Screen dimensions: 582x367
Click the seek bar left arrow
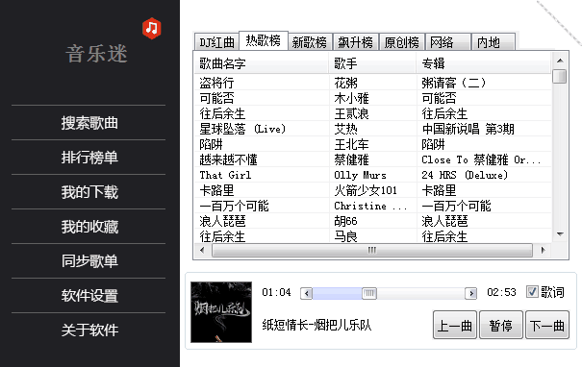(306, 294)
